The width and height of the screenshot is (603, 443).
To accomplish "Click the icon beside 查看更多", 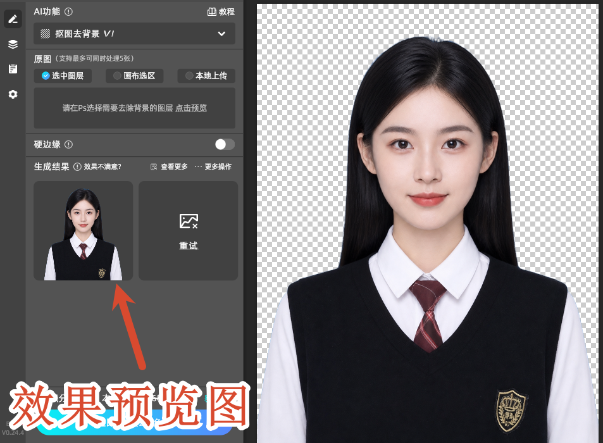I will point(154,166).
